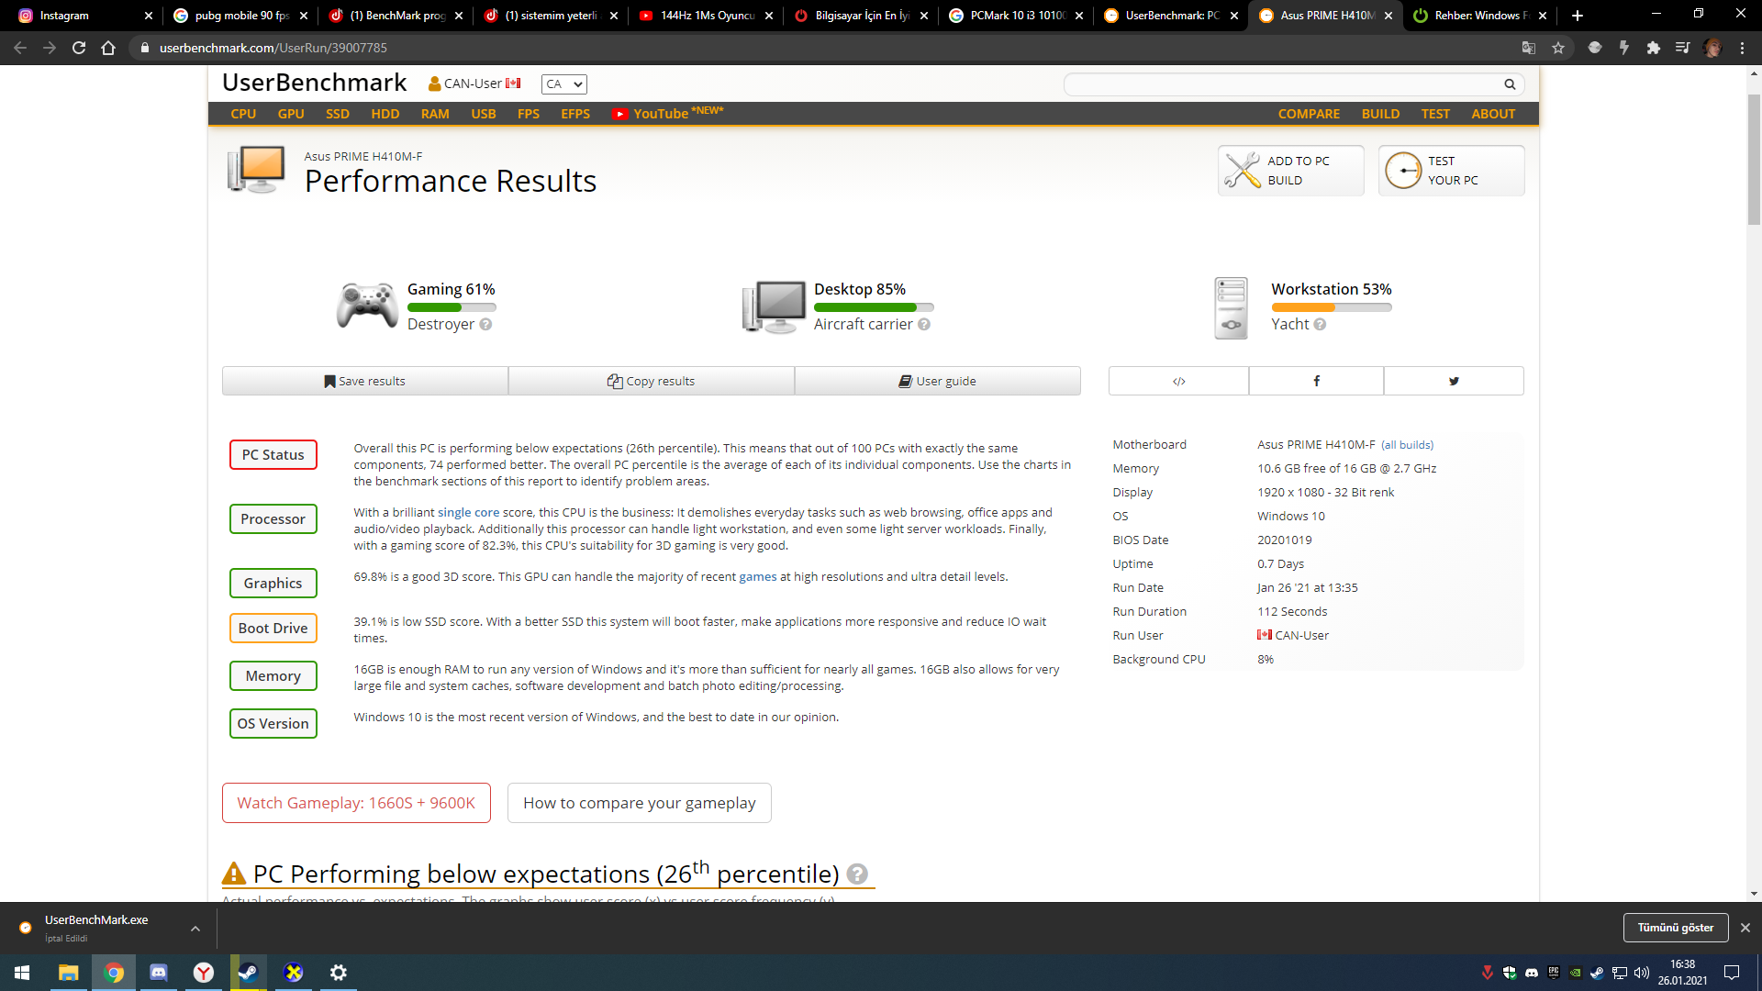Image resolution: width=1762 pixels, height=991 pixels.
Task: Click help icon next to Aircraft carrier
Action: coord(924,325)
